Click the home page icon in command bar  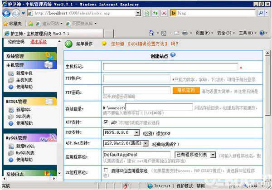[x=151, y=33]
